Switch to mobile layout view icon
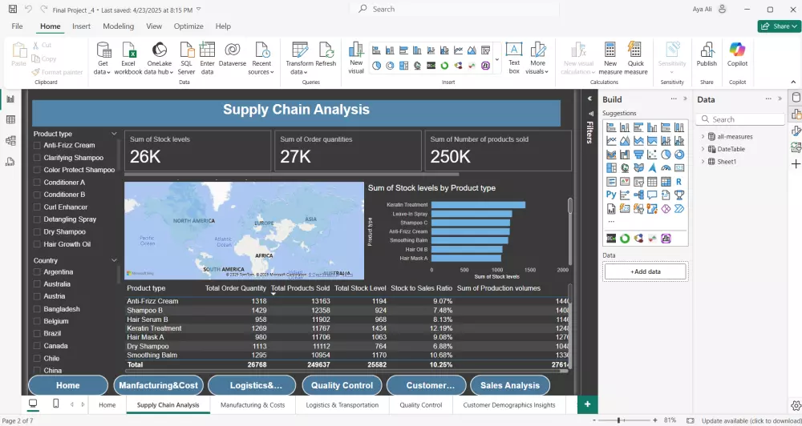 click(56, 404)
